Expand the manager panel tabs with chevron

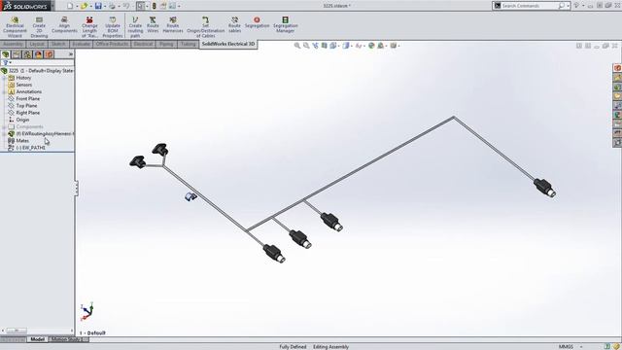[x=71, y=54]
